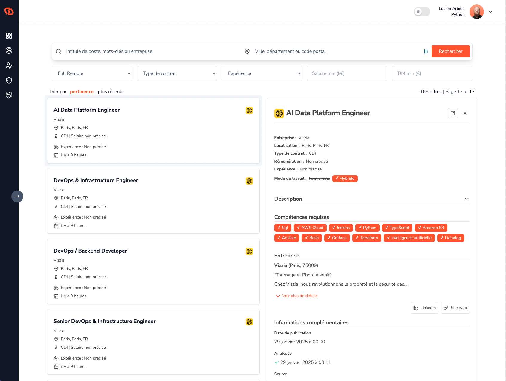
Task: Click the Python skill tag
Action: point(368,228)
